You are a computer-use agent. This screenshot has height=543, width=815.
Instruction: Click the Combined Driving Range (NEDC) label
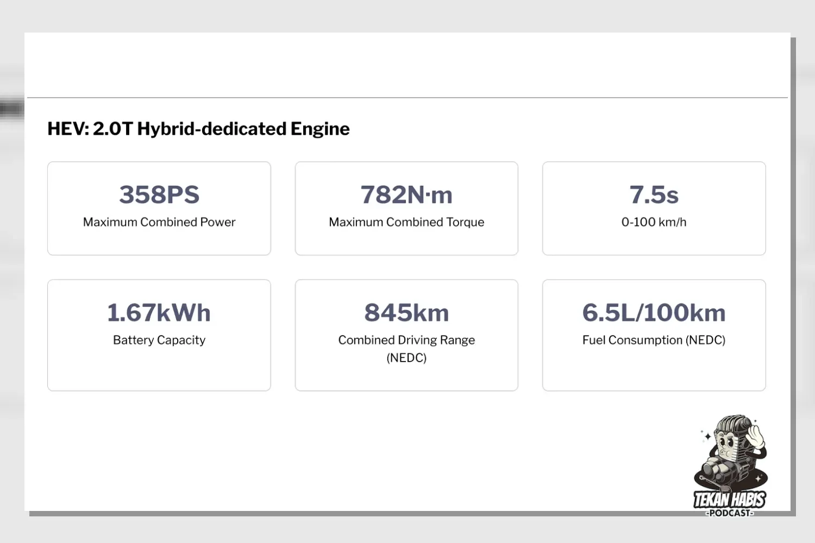point(406,349)
